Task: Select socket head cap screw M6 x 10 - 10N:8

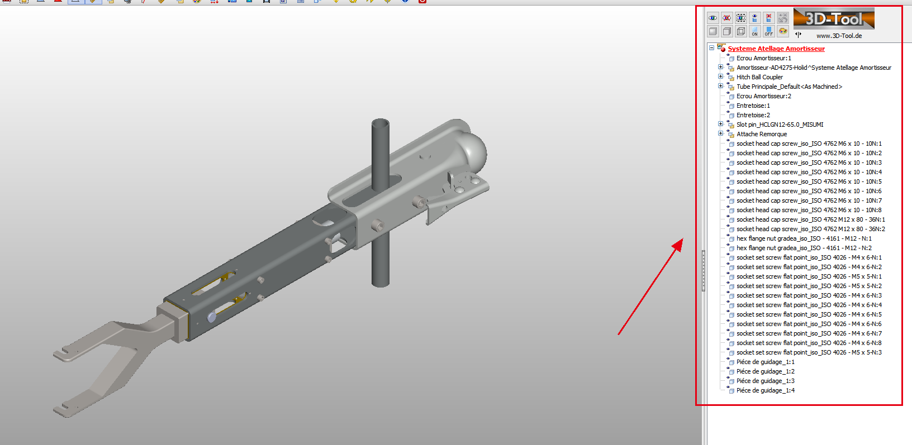Action: 809,210
